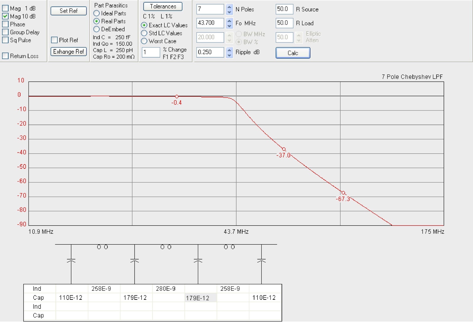The height and width of the screenshot is (322, 473).
Task: Select Exact LC Values option
Action: click(144, 25)
